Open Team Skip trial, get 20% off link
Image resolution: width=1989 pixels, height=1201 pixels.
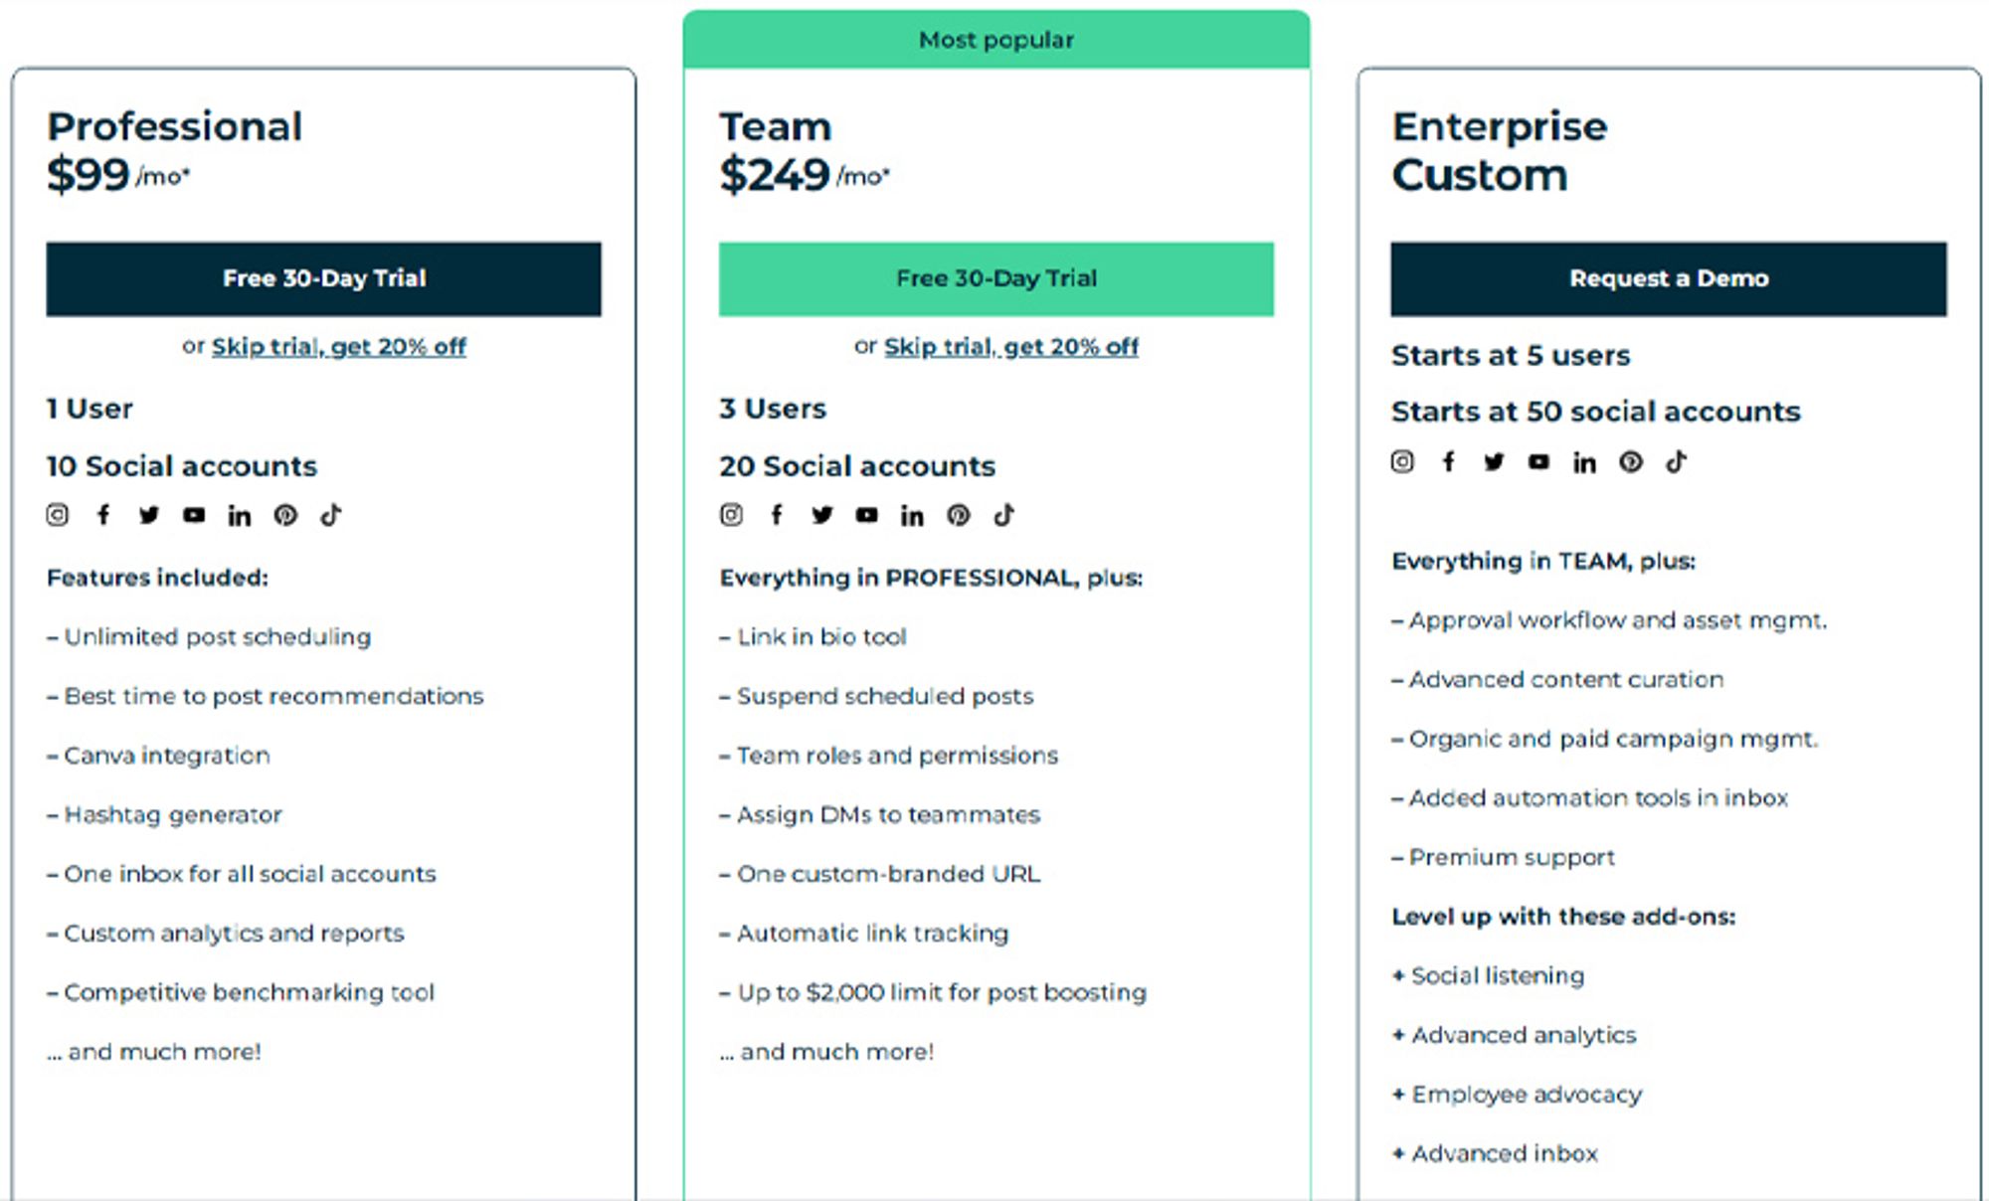[x=1011, y=347]
